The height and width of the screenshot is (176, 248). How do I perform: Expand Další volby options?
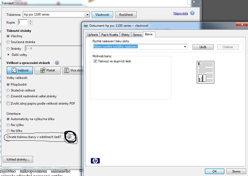point(8,55)
